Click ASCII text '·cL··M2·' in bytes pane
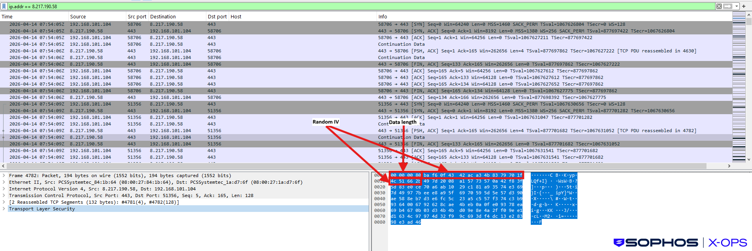This screenshot has width=752, height=251. tap(542, 216)
